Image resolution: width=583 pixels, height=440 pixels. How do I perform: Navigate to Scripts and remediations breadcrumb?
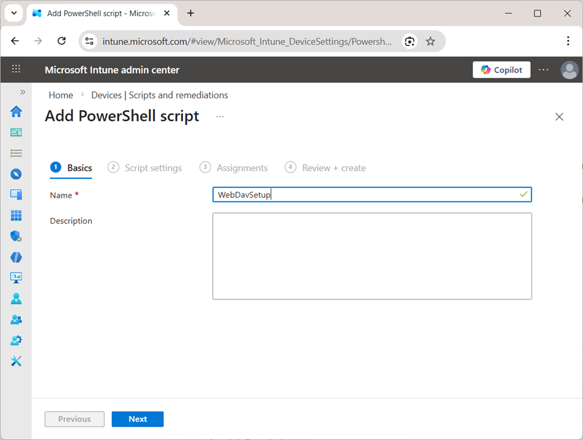(159, 95)
